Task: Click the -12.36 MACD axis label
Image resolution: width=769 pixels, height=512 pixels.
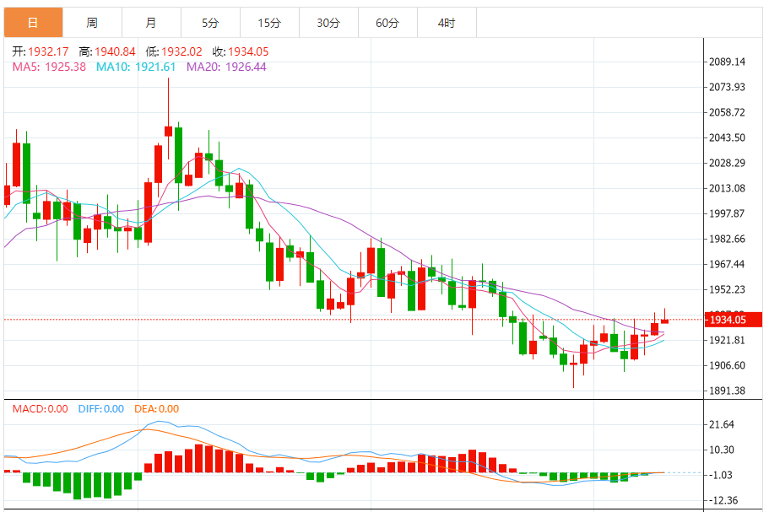Action: pyautogui.click(x=723, y=501)
